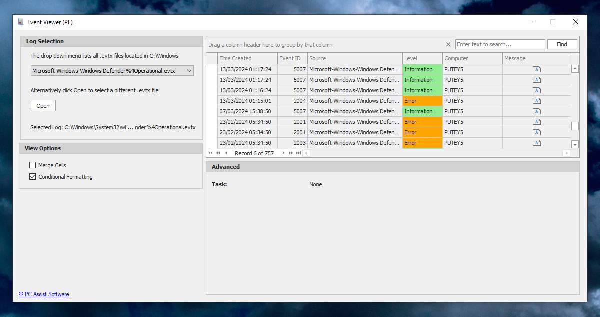Image resolution: width=600 pixels, height=317 pixels.
Task: Click the orange Error cell in 2003 row
Action: coord(422,143)
